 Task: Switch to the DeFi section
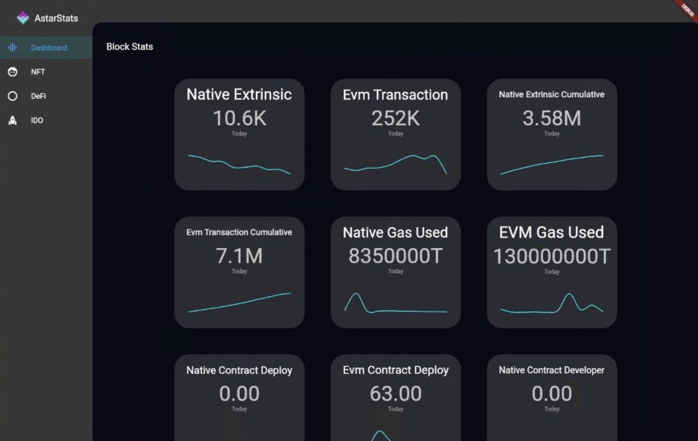click(46, 97)
